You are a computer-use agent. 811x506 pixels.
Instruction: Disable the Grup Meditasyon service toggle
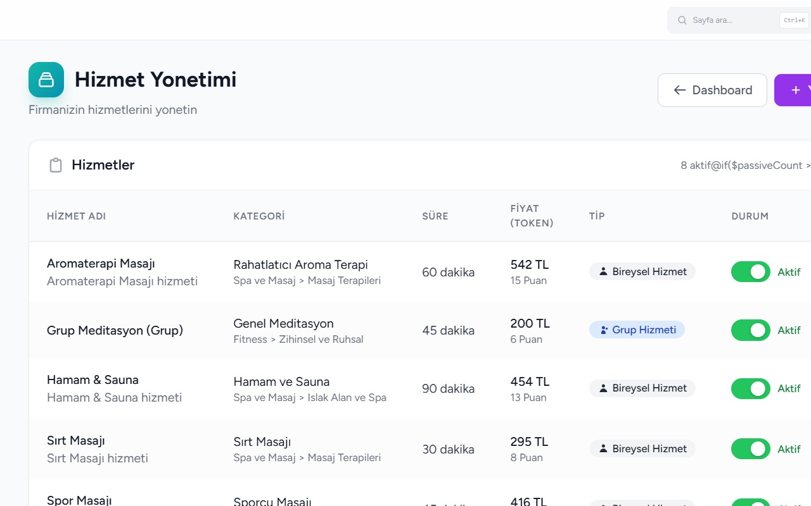coord(751,330)
